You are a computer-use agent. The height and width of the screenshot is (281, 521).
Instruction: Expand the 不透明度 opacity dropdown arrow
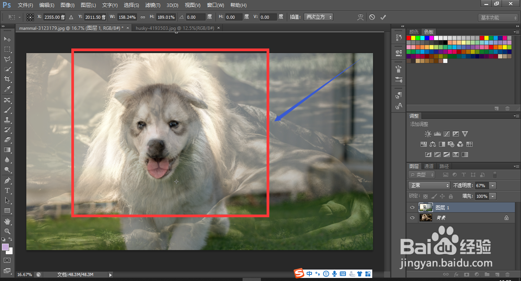493,186
